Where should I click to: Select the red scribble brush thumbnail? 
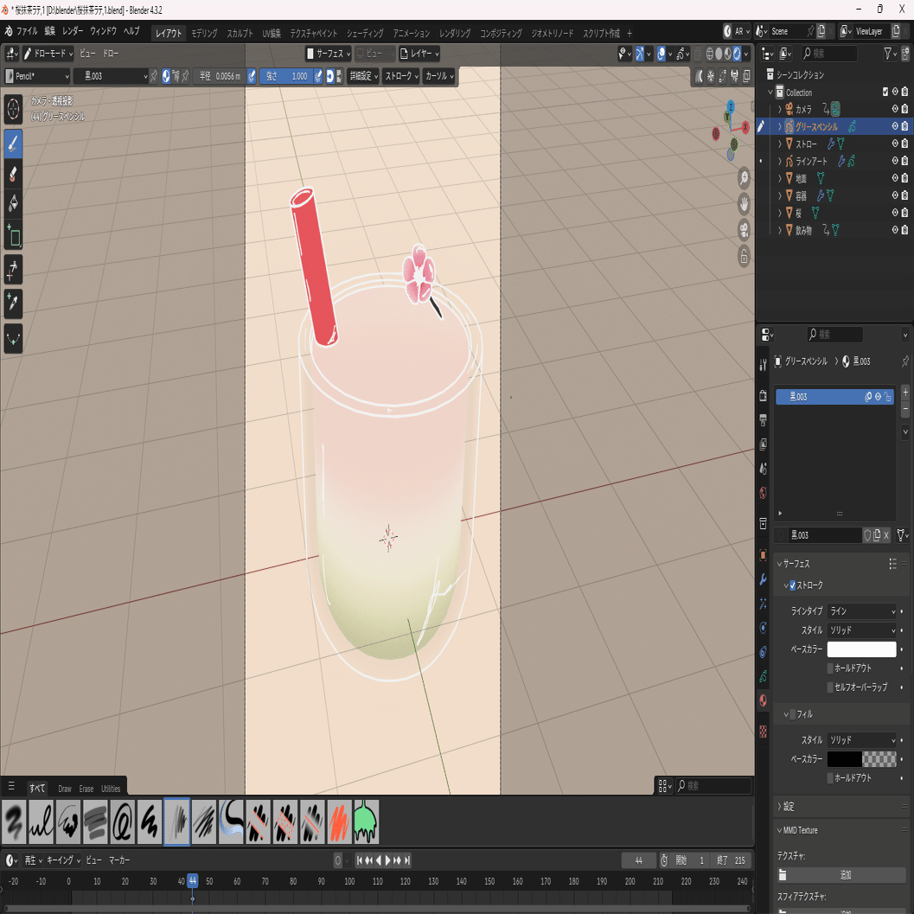coord(339,821)
